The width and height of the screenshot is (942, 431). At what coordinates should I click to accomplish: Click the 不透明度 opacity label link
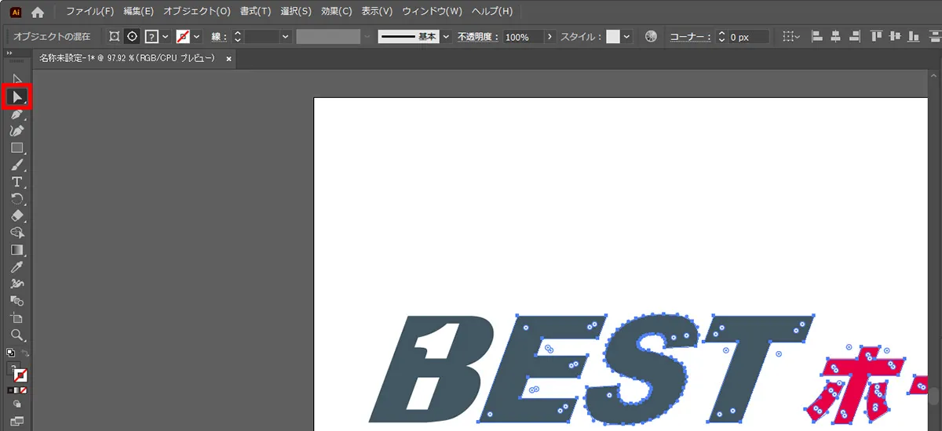[x=478, y=37]
